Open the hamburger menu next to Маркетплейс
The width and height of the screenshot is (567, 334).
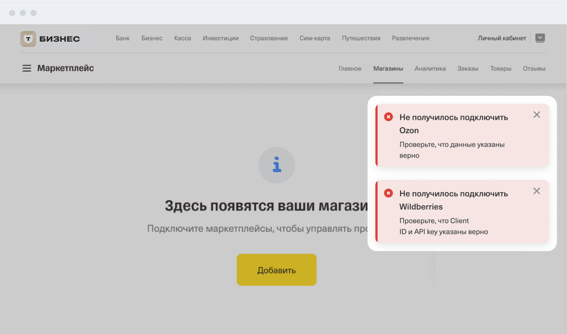point(27,68)
